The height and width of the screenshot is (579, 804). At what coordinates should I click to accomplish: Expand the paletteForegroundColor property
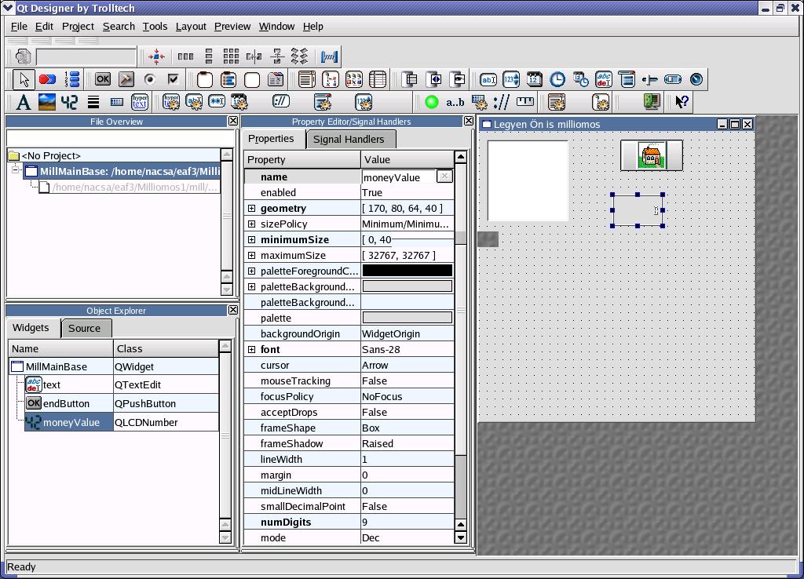[251, 271]
